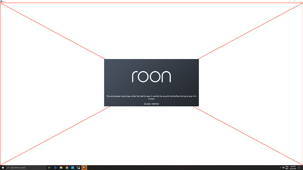Close the Roon window
Image resolution: width=303 pixels, height=170 pixels.
[x=300, y=1]
